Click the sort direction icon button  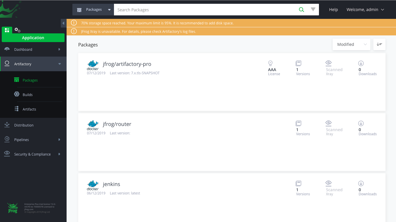(x=379, y=44)
